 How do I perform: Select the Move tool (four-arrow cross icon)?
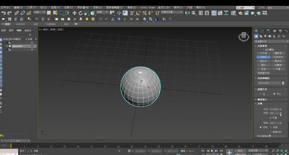pyautogui.click(x=74, y=13)
